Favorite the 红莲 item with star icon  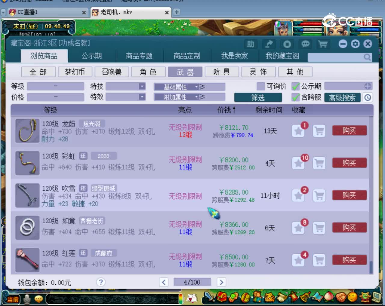pyautogui.click(x=298, y=260)
